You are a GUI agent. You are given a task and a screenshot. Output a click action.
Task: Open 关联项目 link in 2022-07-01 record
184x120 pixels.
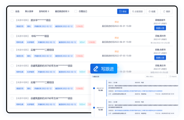click(x=138, y=91)
